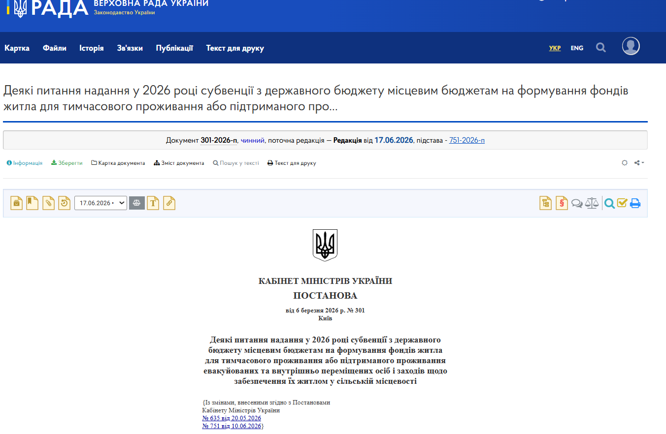Viewport: 666px width, 434px height.
Task: Open document number 301-2026-п link
Action: 219,140
